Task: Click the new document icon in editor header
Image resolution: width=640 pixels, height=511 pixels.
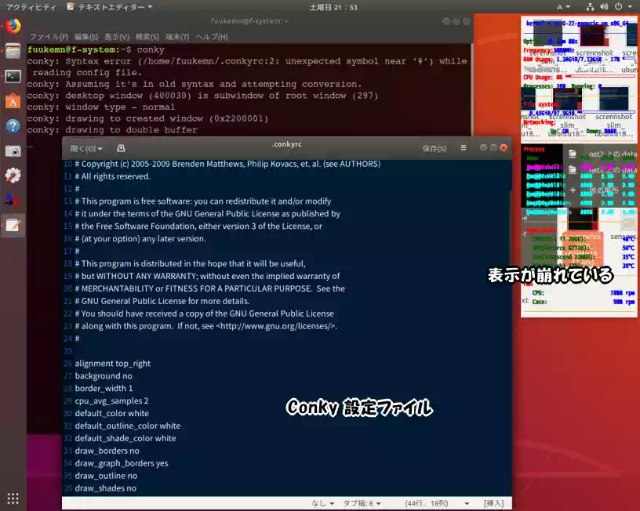Action: [121, 148]
